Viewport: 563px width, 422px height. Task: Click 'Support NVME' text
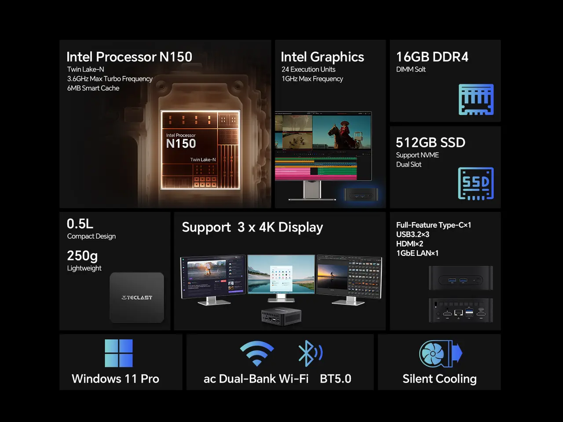pyautogui.click(x=417, y=155)
